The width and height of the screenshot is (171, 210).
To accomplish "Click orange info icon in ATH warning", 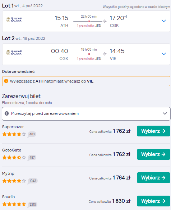I will (x=6, y=81).
